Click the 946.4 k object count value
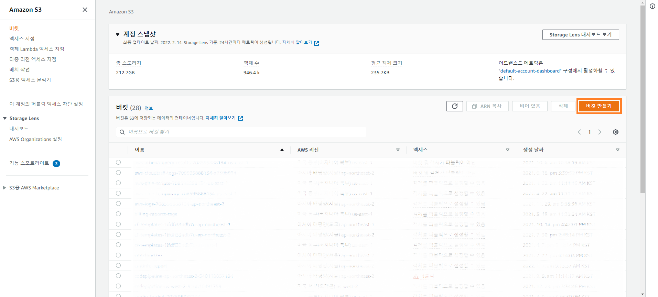 pyautogui.click(x=251, y=73)
